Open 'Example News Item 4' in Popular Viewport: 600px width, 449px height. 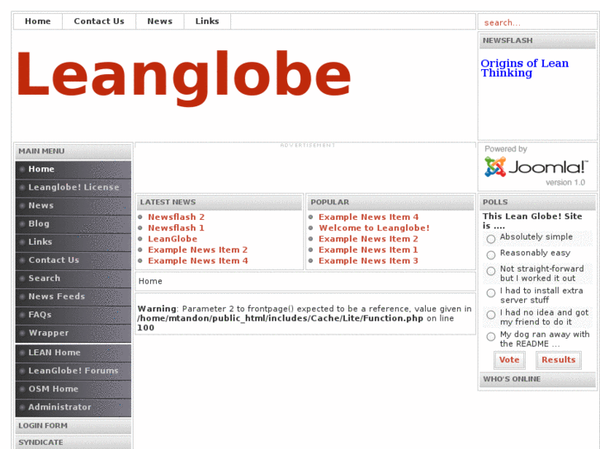pyautogui.click(x=368, y=217)
